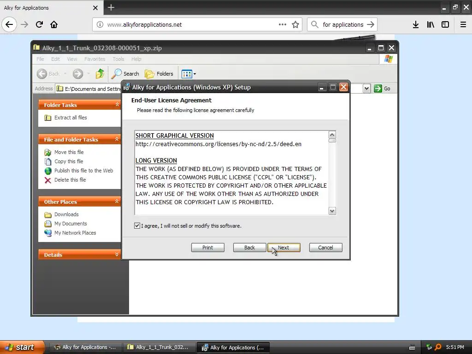This screenshot has height=354, width=472.
Task: Expand the Details panel
Action: 117,254
